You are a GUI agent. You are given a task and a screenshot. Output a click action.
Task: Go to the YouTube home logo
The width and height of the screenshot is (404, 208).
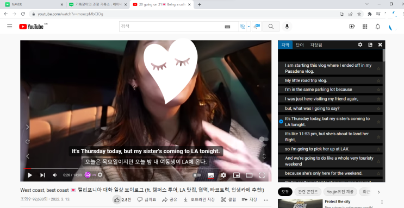[x=32, y=27]
